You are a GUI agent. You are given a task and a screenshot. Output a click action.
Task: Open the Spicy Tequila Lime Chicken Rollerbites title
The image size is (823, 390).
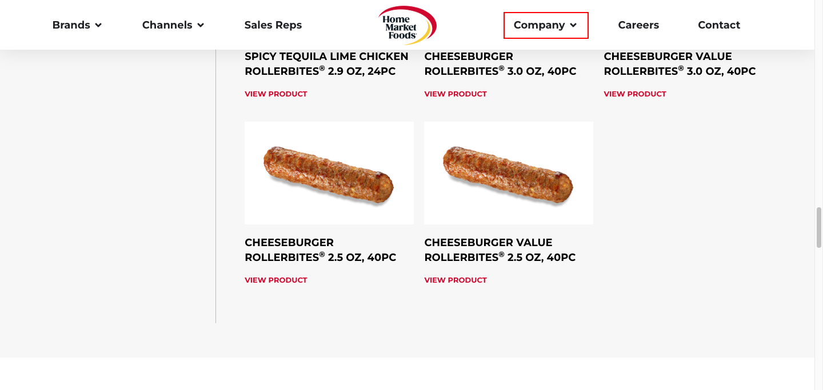click(x=326, y=64)
